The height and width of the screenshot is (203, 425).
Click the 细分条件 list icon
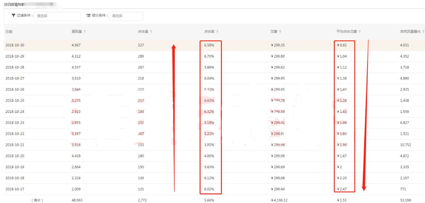(88, 16)
